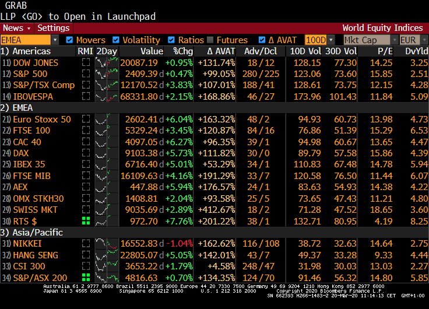429x309 pixels.
Task: Click the %Chg column header
Action: (183, 51)
